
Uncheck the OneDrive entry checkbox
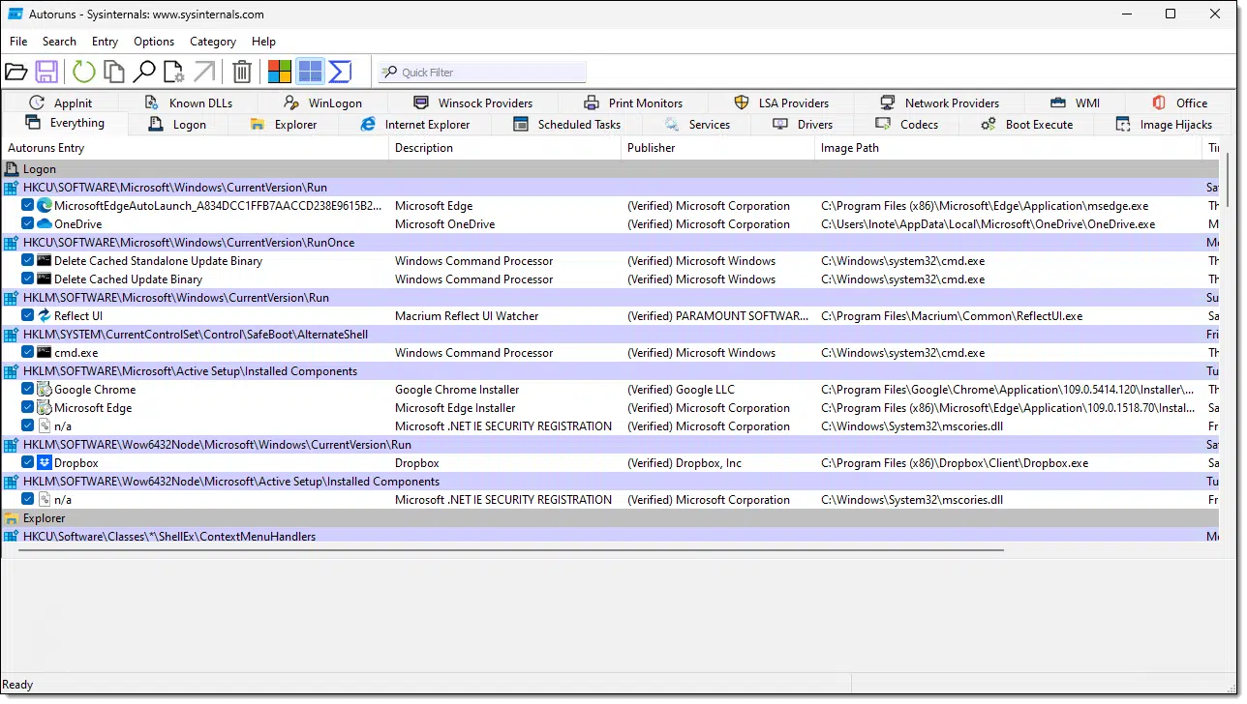(x=28, y=223)
